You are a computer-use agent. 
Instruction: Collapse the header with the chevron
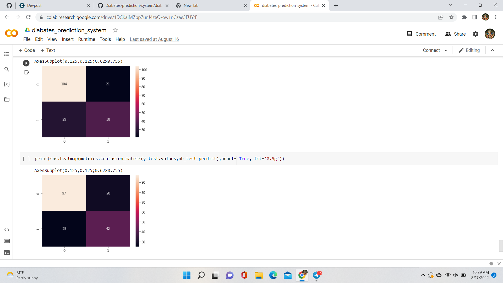pyautogui.click(x=493, y=50)
